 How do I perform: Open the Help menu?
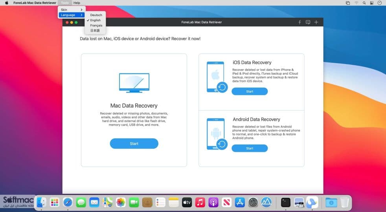(x=77, y=3)
